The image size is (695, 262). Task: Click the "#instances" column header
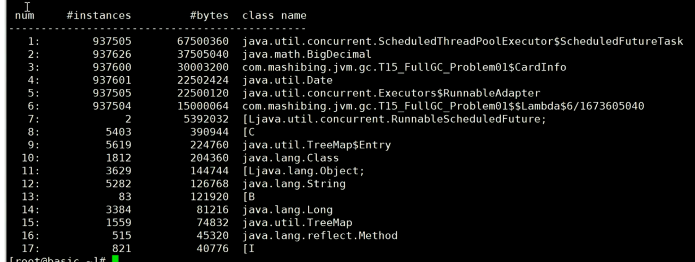point(99,16)
